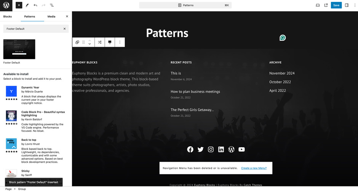This screenshot has width=358, height=191.
Task: Click the Facebook social icon in footer
Action: [x=190, y=149]
